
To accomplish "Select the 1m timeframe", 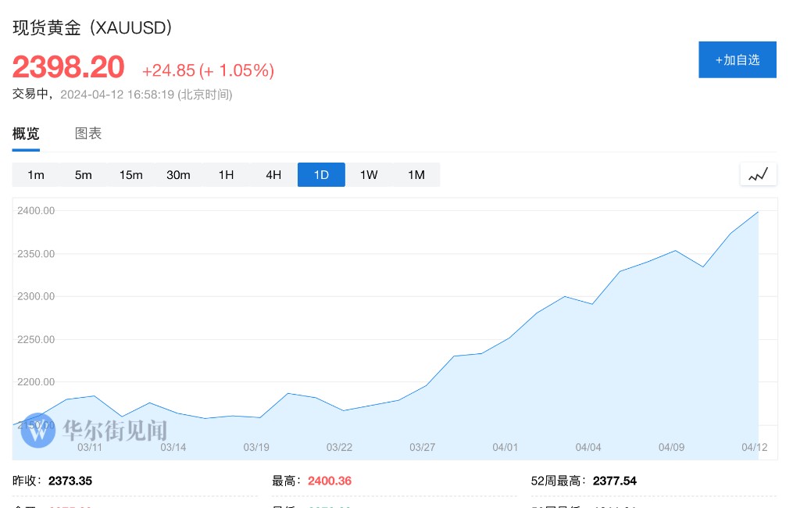I will (x=36, y=174).
